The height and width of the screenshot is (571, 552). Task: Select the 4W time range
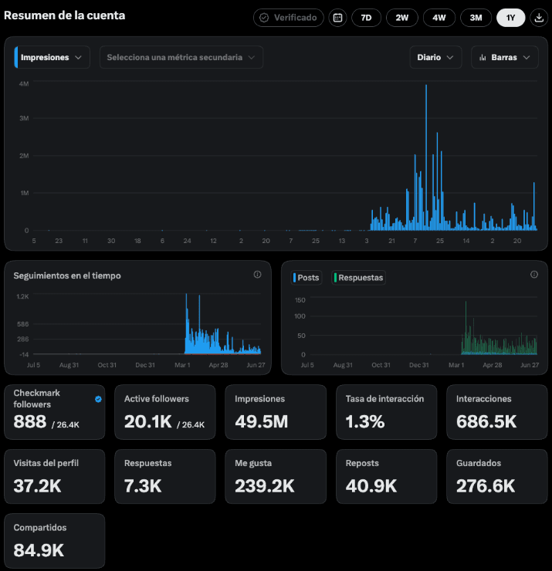[439, 18]
